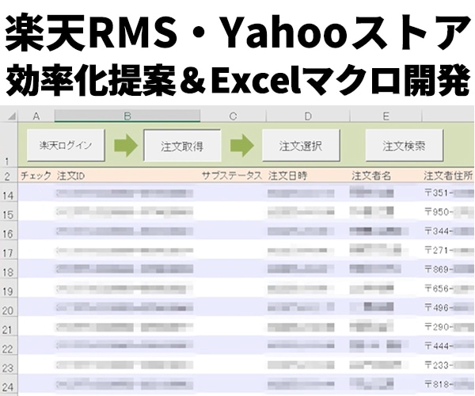The width and height of the screenshot is (475, 396).
Task: Select row header 22
Action: [9, 346]
